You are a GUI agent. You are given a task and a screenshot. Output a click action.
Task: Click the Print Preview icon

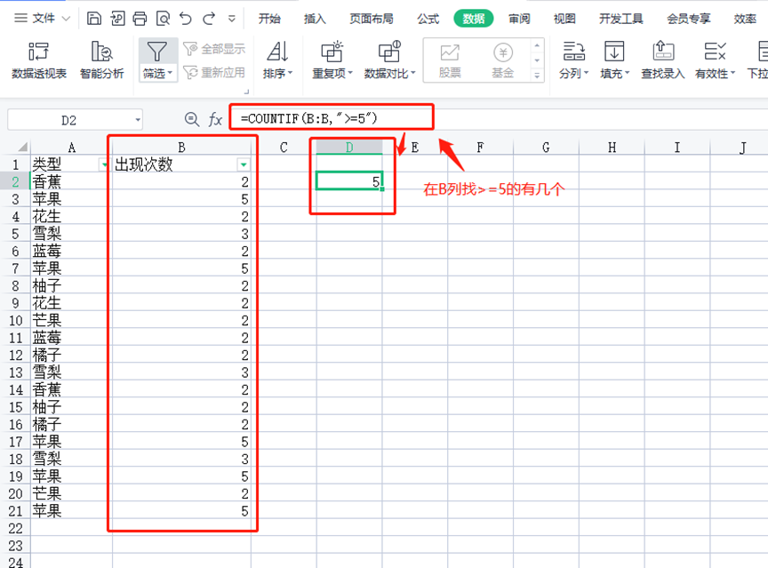[163, 19]
